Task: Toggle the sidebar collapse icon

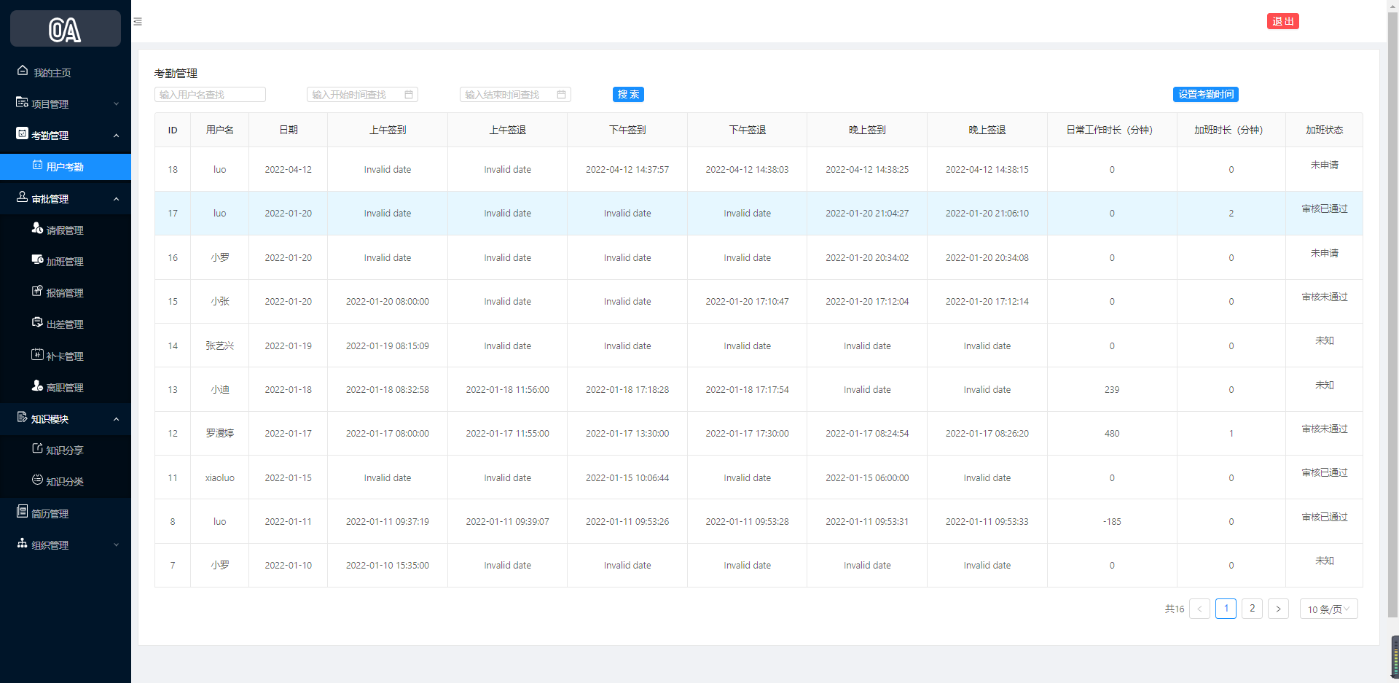Action: coord(138,22)
